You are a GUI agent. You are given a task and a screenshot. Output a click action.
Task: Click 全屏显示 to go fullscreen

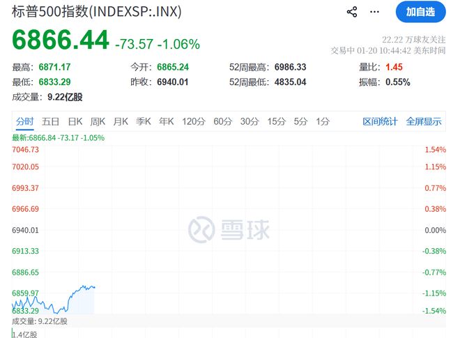[424, 121]
